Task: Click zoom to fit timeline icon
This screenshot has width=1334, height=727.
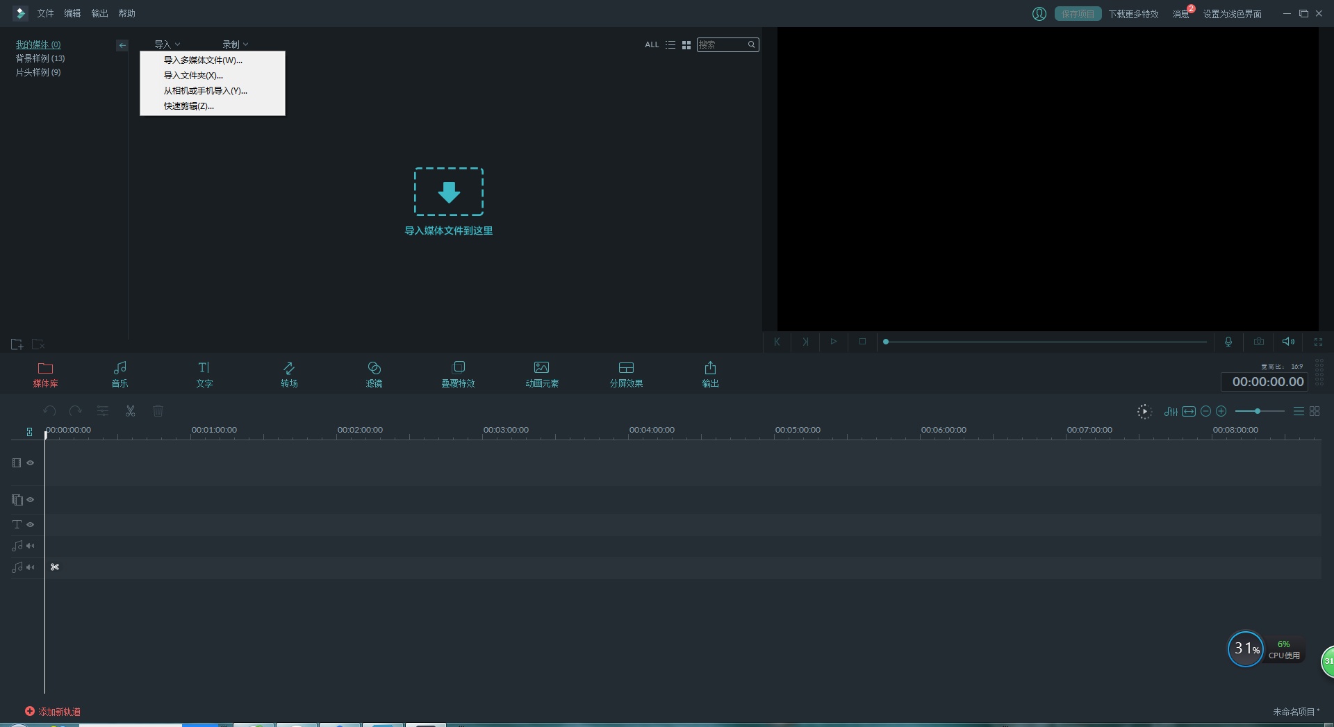Action: click(1189, 411)
